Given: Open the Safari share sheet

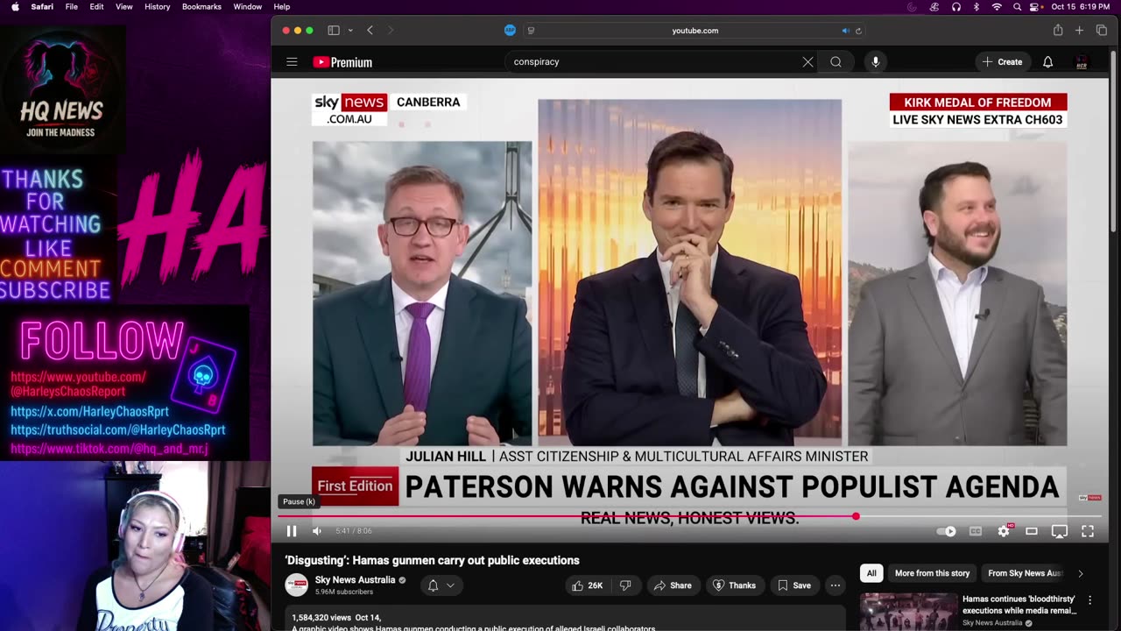Looking at the screenshot, I should pos(1058,31).
